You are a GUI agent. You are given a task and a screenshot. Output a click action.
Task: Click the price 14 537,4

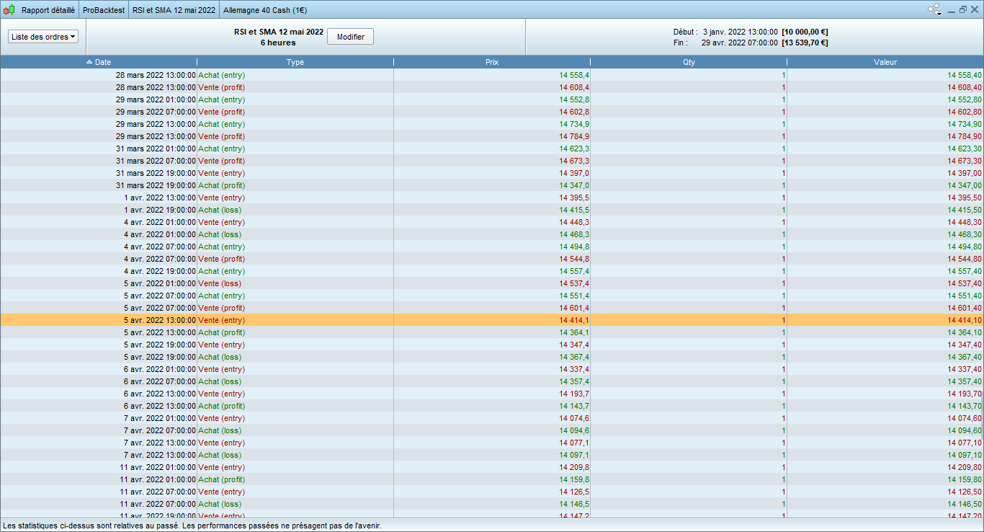(x=574, y=283)
